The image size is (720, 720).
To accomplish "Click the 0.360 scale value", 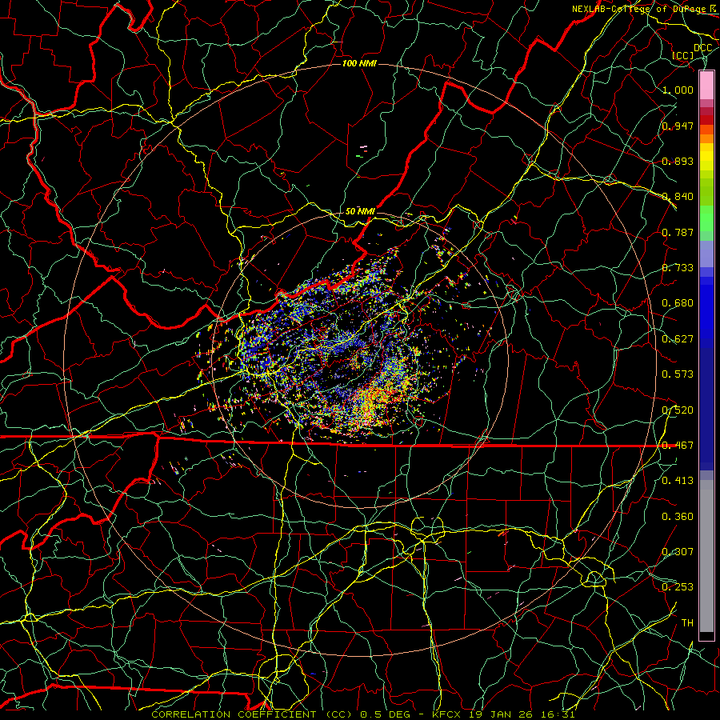I will pos(678,517).
